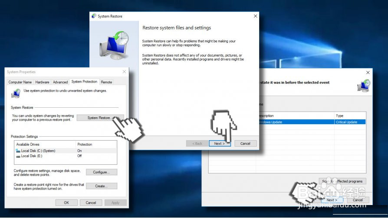The image size is (388, 218).
Task: Click the Off protection status for E: drive
Action: click(79, 156)
